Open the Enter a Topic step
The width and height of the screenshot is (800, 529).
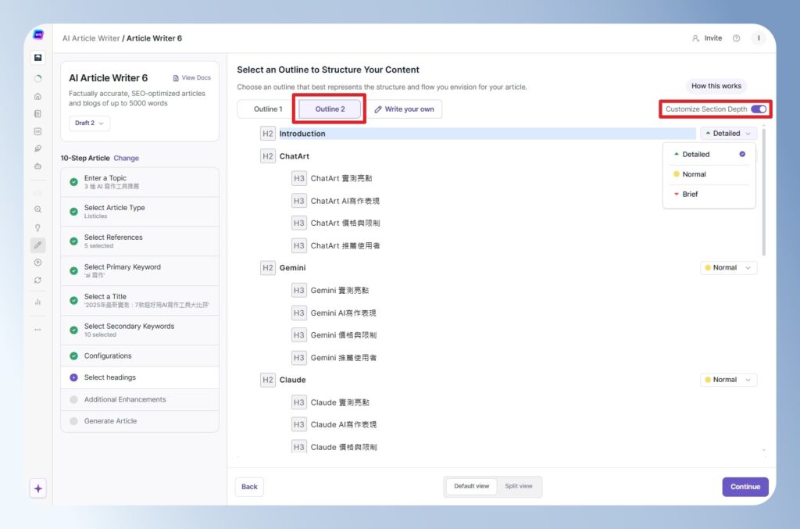[140, 181]
